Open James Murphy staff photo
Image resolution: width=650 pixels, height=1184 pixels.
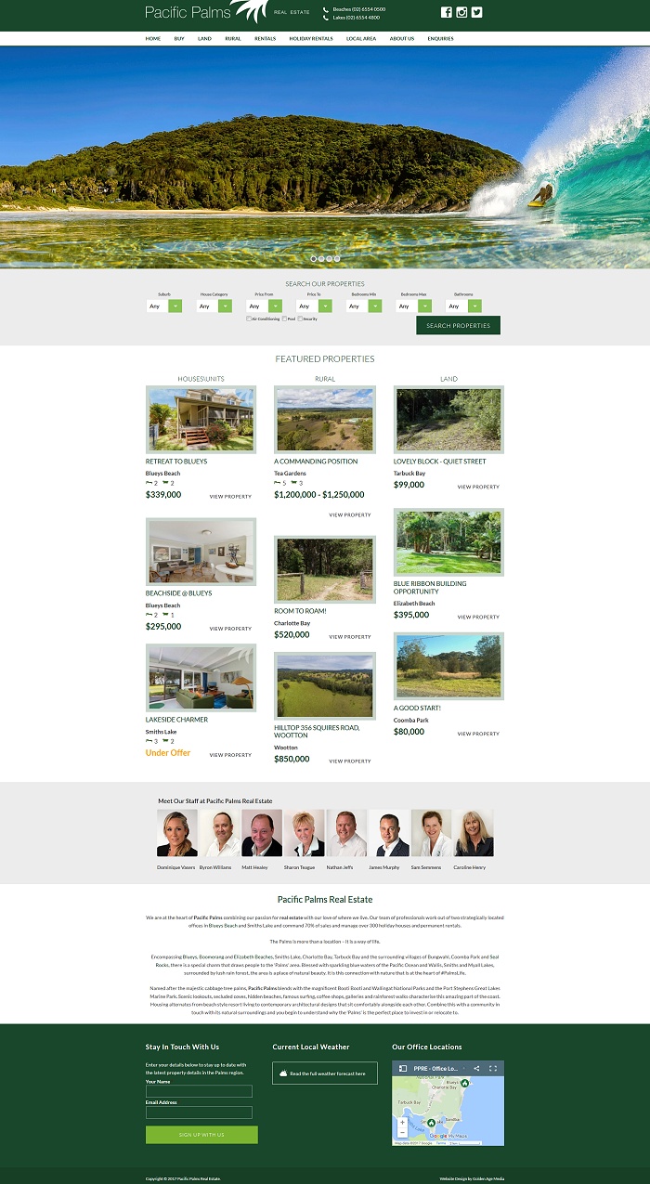(389, 833)
